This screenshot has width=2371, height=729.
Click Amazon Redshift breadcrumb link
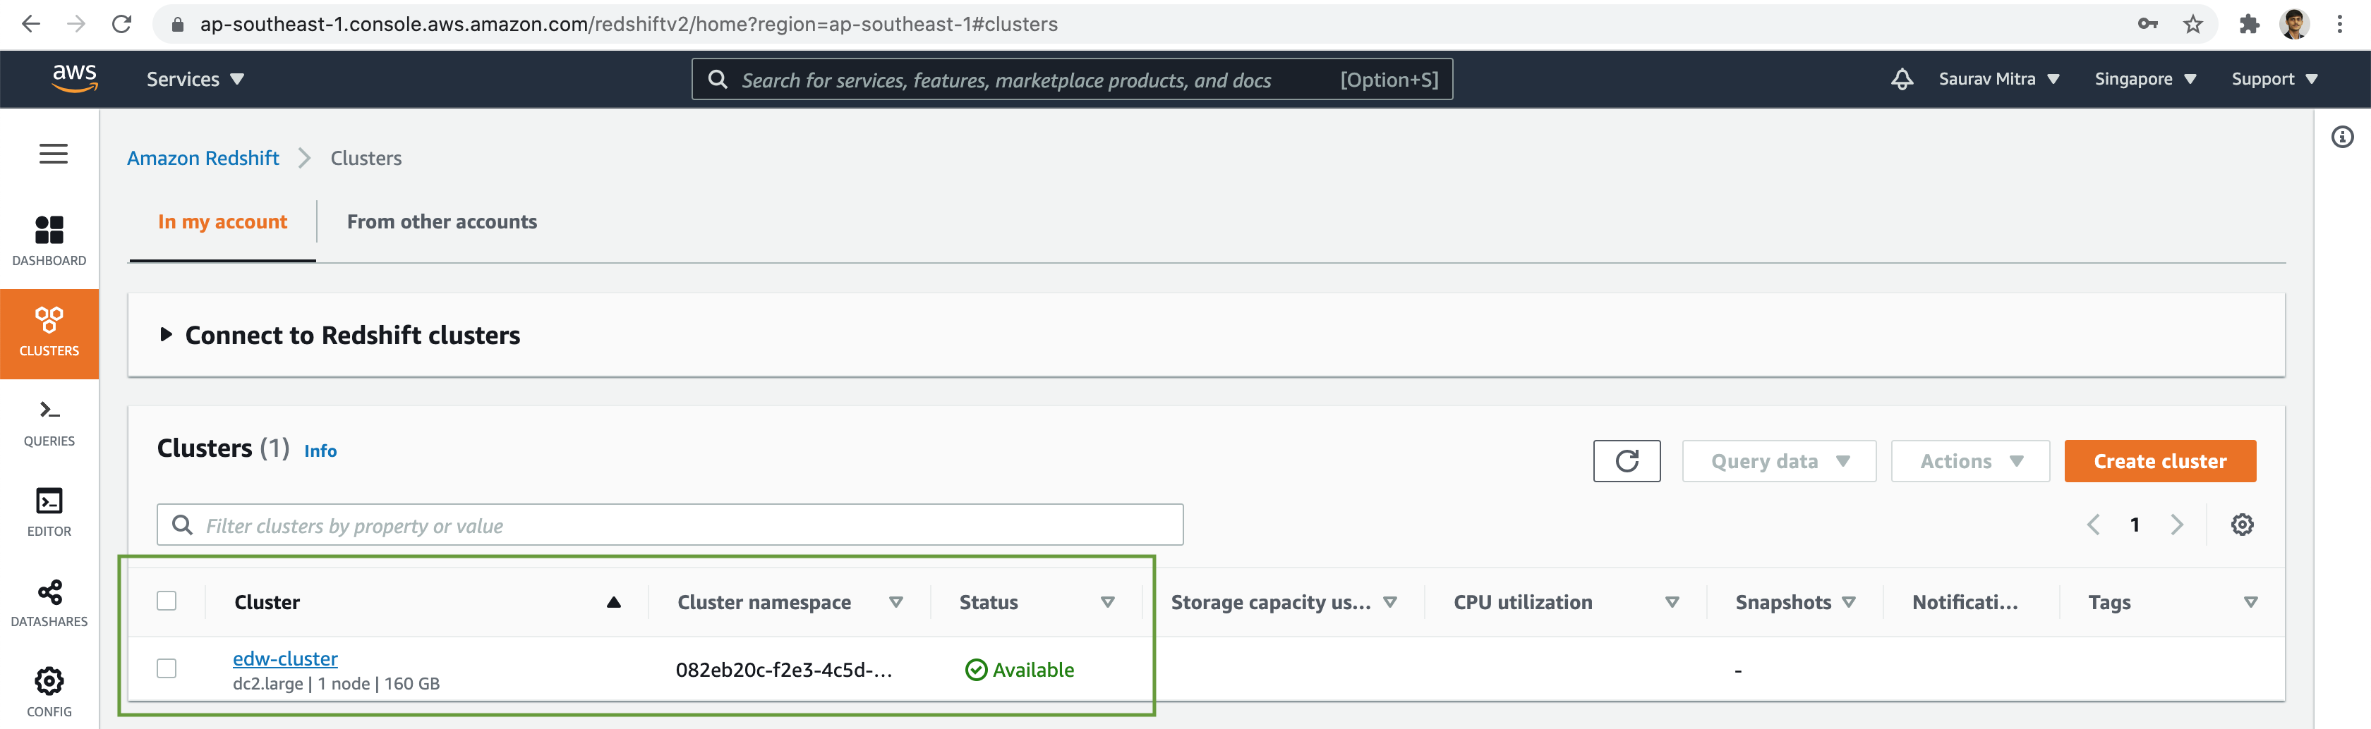[203, 158]
